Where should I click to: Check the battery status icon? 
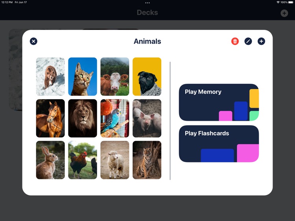pyautogui.click(x=291, y=2)
